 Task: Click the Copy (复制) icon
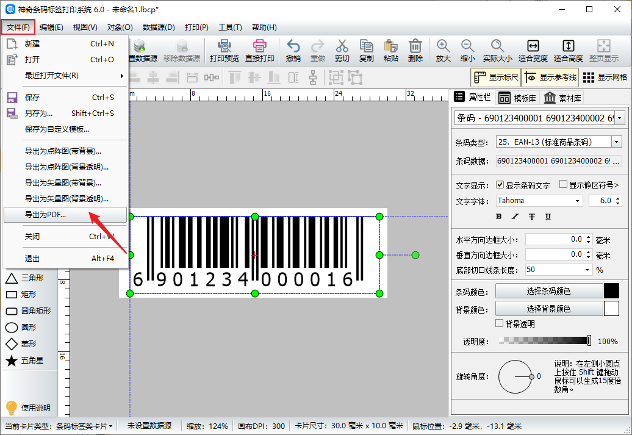coord(366,51)
